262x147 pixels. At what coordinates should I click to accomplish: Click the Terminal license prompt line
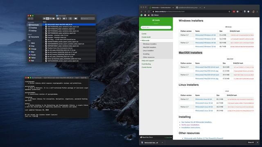click(x=41, y=115)
